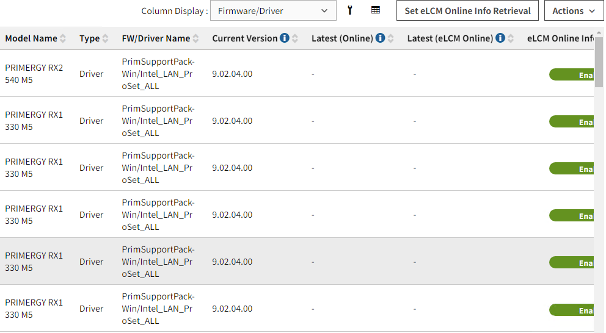Sort by FW/Driver Name column arrows
This screenshot has height=333, width=606.
pos(195,38)
